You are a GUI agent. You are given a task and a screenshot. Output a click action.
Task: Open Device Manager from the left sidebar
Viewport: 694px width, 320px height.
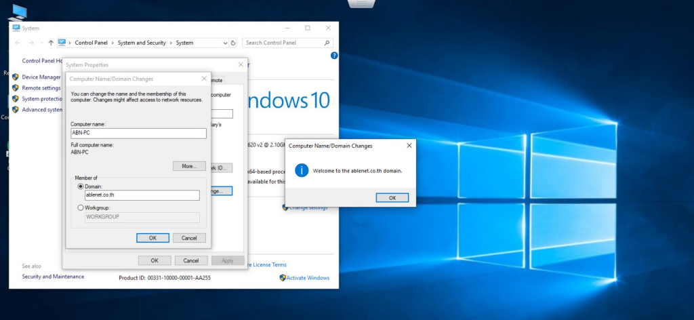41,77
